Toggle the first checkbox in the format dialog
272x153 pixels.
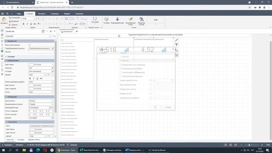click(121, 65)
